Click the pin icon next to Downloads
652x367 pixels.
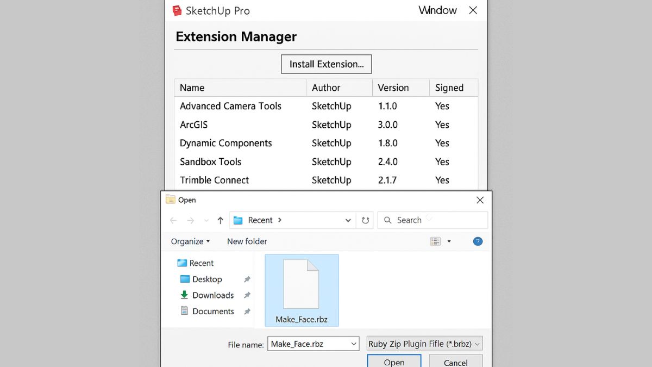[x=247, y=295]
